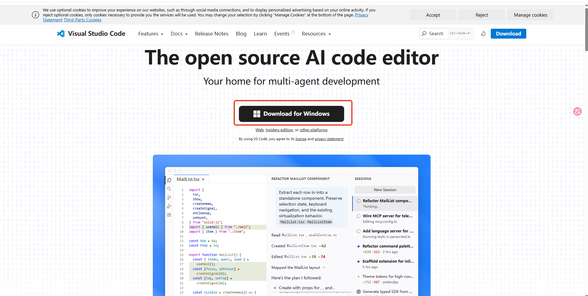This screenshot has height=296, width=588.
Task: Click "Here's the plan I followed:" text
Action: 296,278
